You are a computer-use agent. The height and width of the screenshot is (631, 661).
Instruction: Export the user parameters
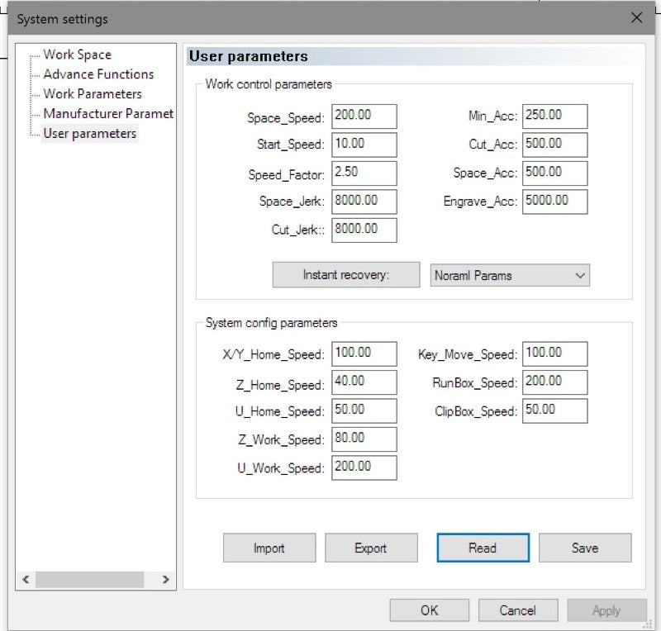370,548
